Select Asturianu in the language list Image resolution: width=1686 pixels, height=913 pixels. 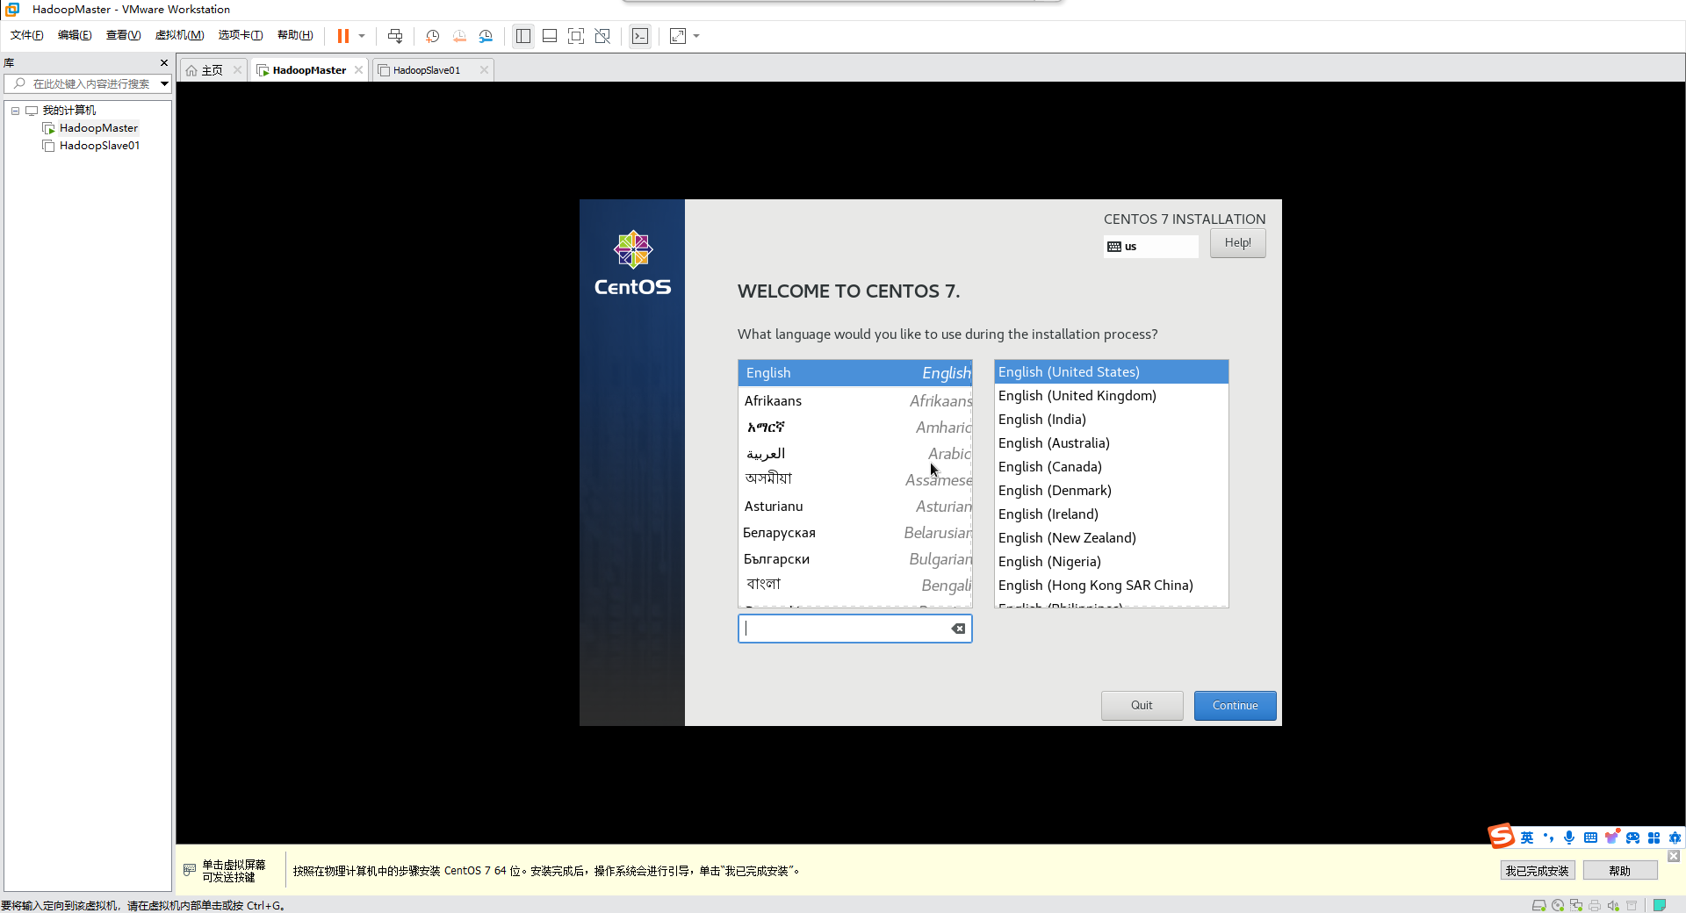point(855,507)
